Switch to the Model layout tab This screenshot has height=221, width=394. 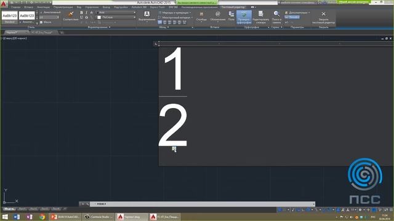click(x=9, y=209)
